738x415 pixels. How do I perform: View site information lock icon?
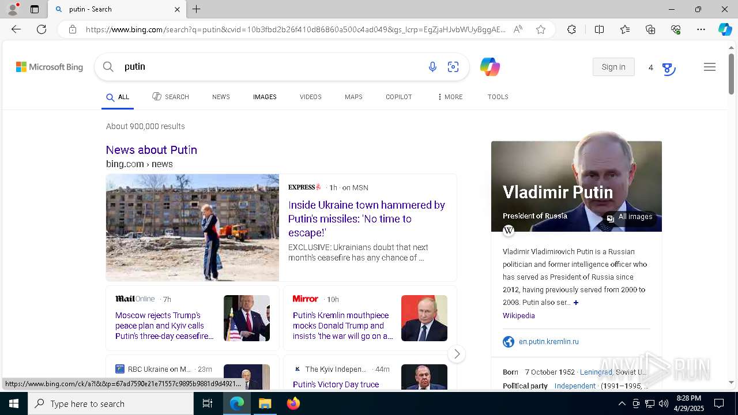coord(73,29)
